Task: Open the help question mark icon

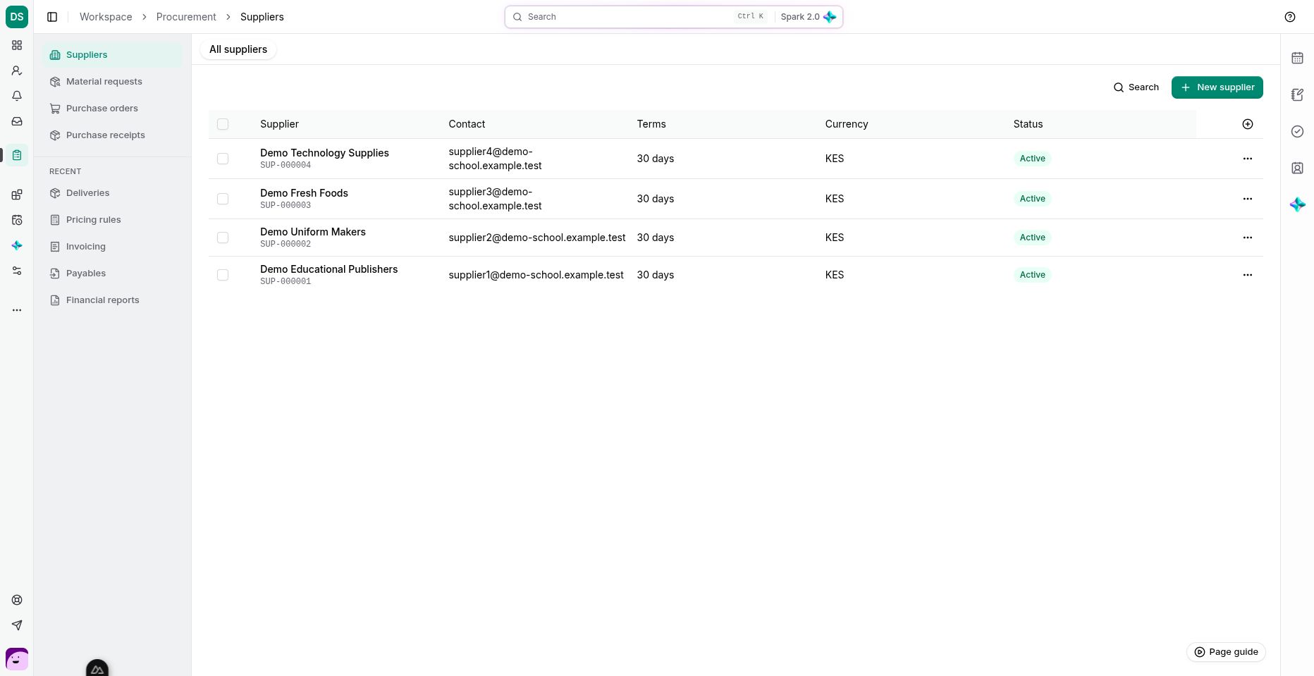Action: click(1290, 17)
